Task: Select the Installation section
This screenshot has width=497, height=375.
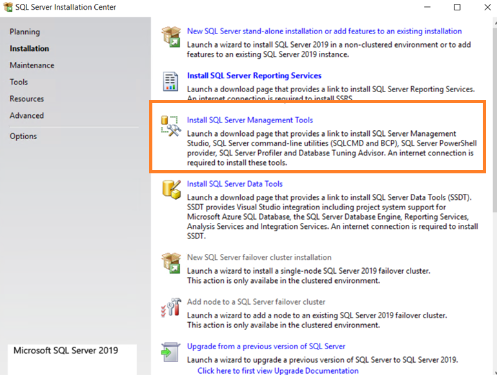Action: (29, 48)
